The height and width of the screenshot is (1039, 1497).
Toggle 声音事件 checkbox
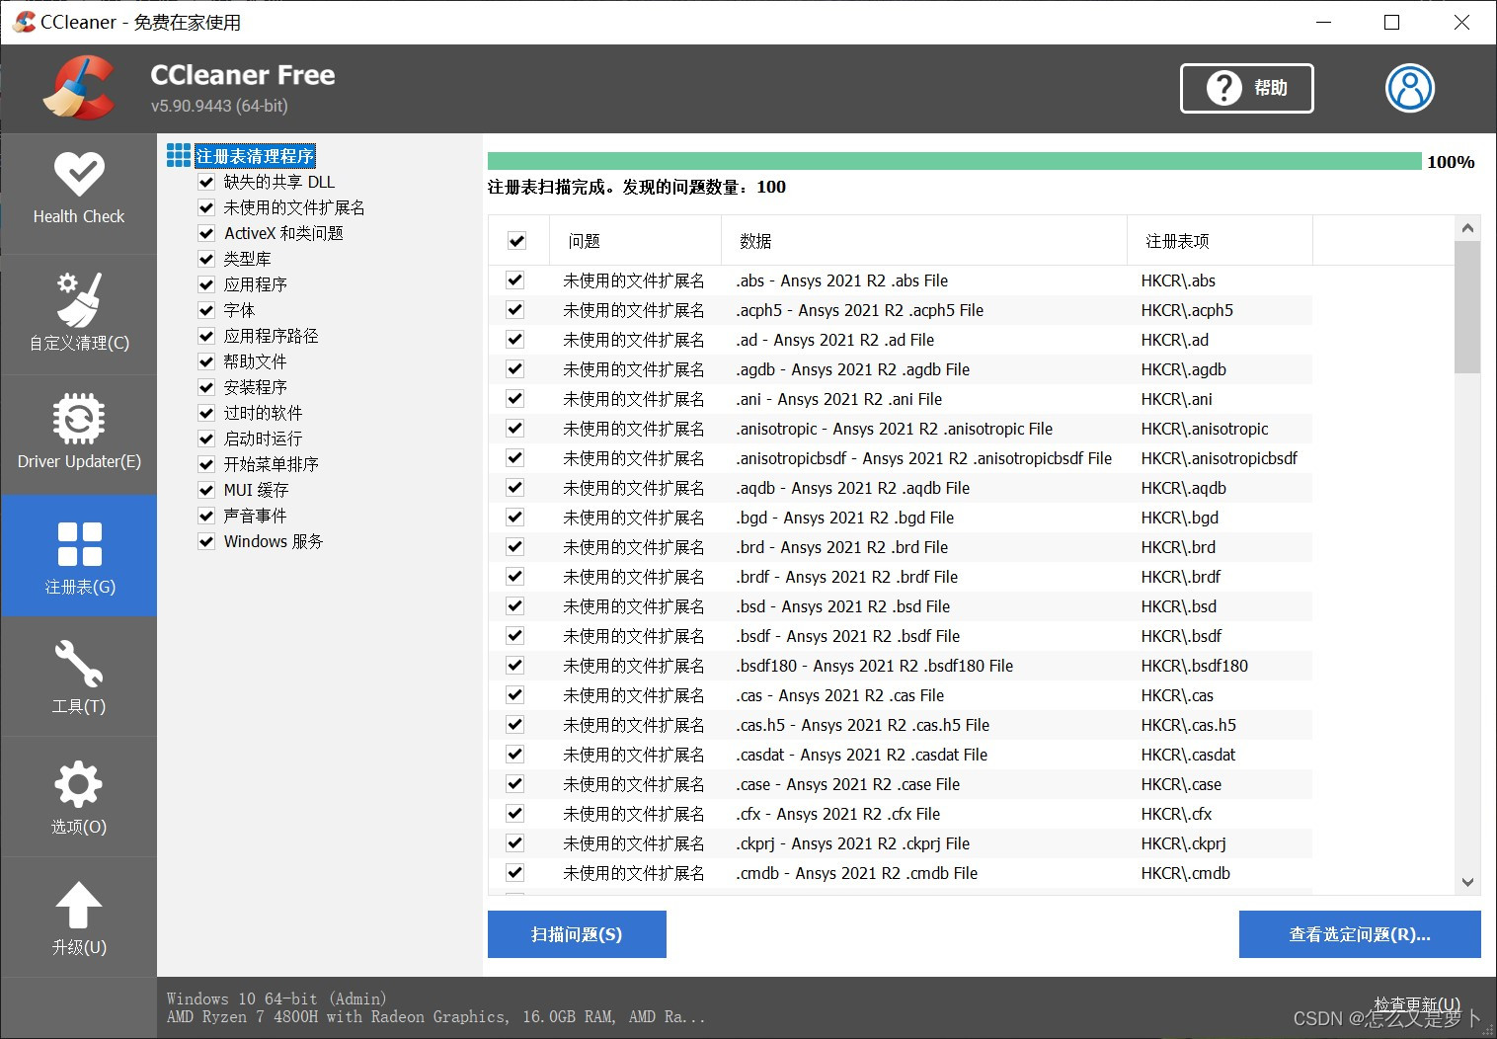(x=206, y=516)
